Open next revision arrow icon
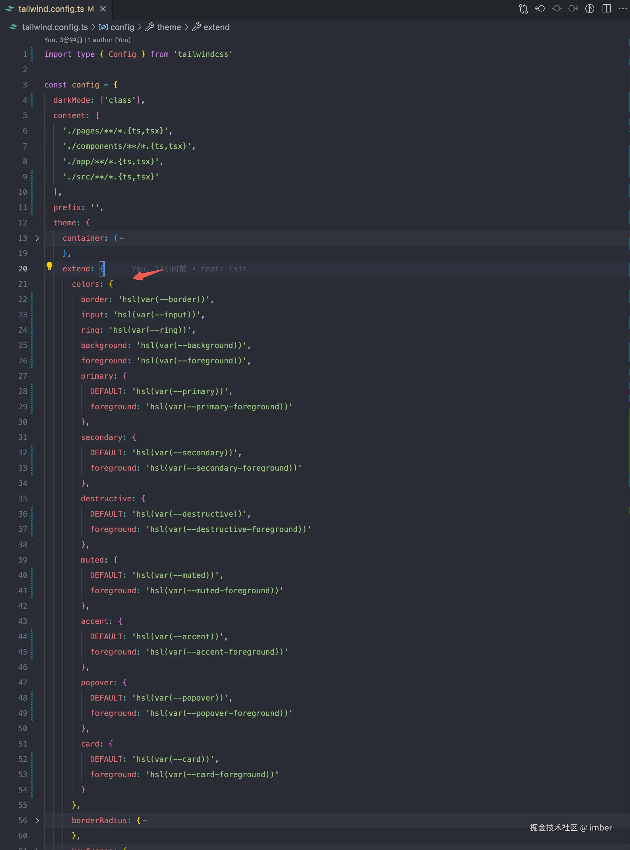Image resolution: width=630 pixels, height=850 pixels. (573, 9)
